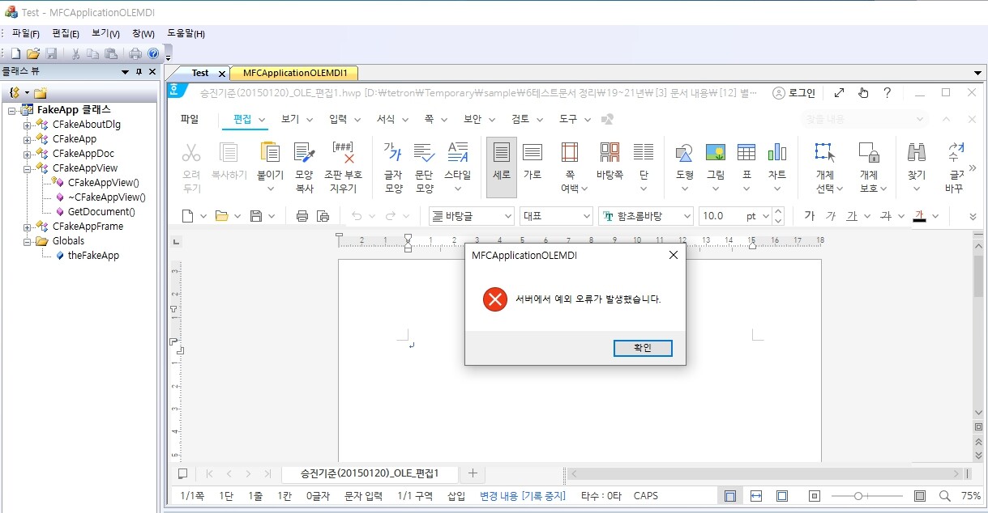Open the 파일(F) menu
This screenshot has width=988, height=513.
[x=26, y=33]
